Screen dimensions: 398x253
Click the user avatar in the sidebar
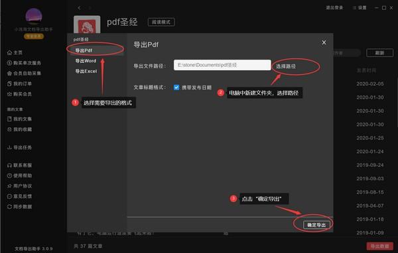(34, 16)
